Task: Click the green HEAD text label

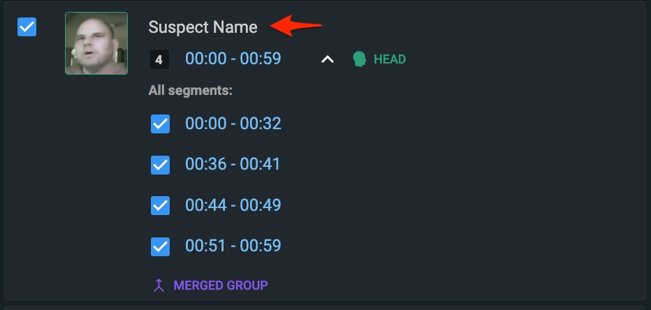Action: 390,59
